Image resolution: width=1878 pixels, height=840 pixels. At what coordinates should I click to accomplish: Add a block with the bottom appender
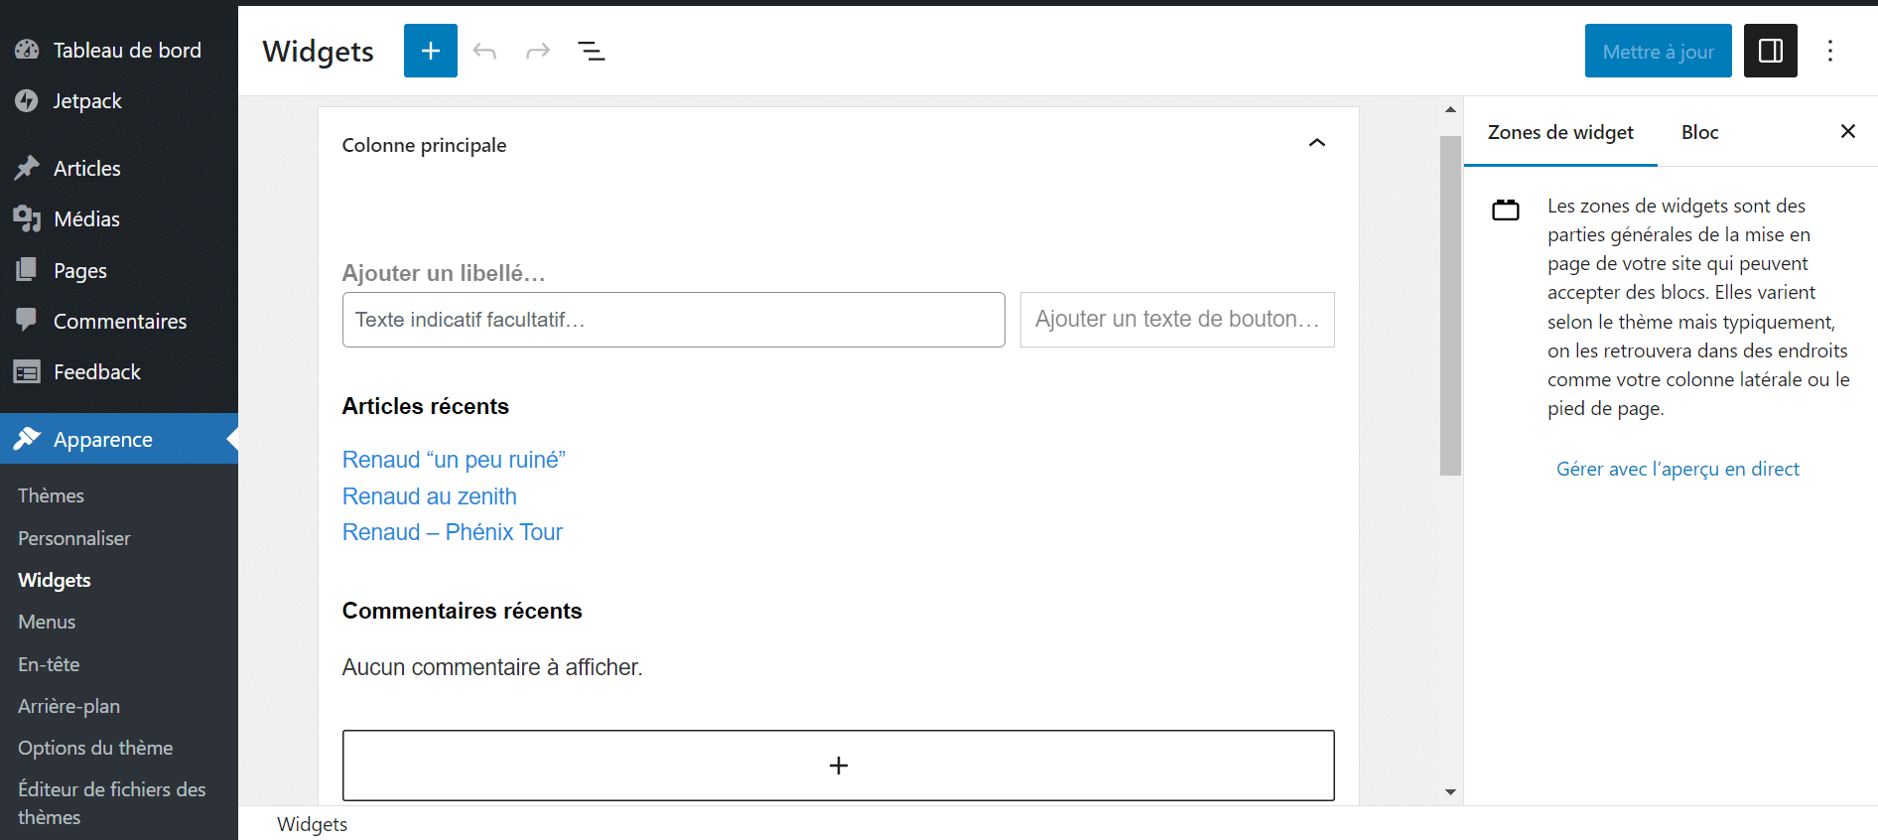coord(839,766)
